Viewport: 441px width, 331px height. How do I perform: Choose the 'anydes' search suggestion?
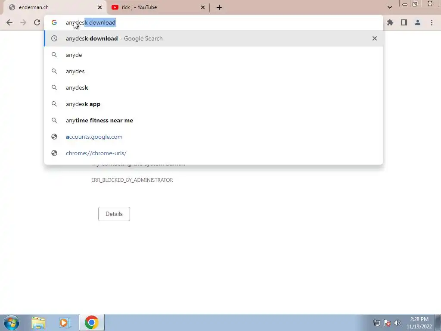(x=214, y=71)
